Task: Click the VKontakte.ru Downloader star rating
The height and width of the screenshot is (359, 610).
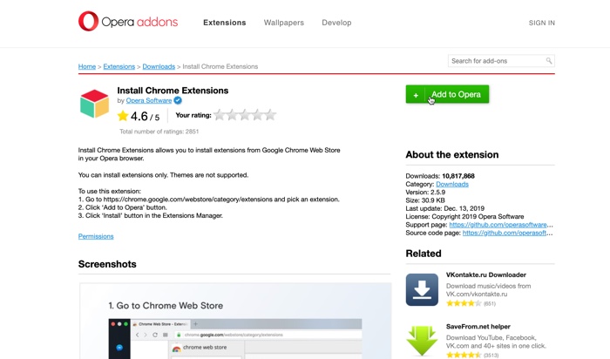Action: pos(464,303)
